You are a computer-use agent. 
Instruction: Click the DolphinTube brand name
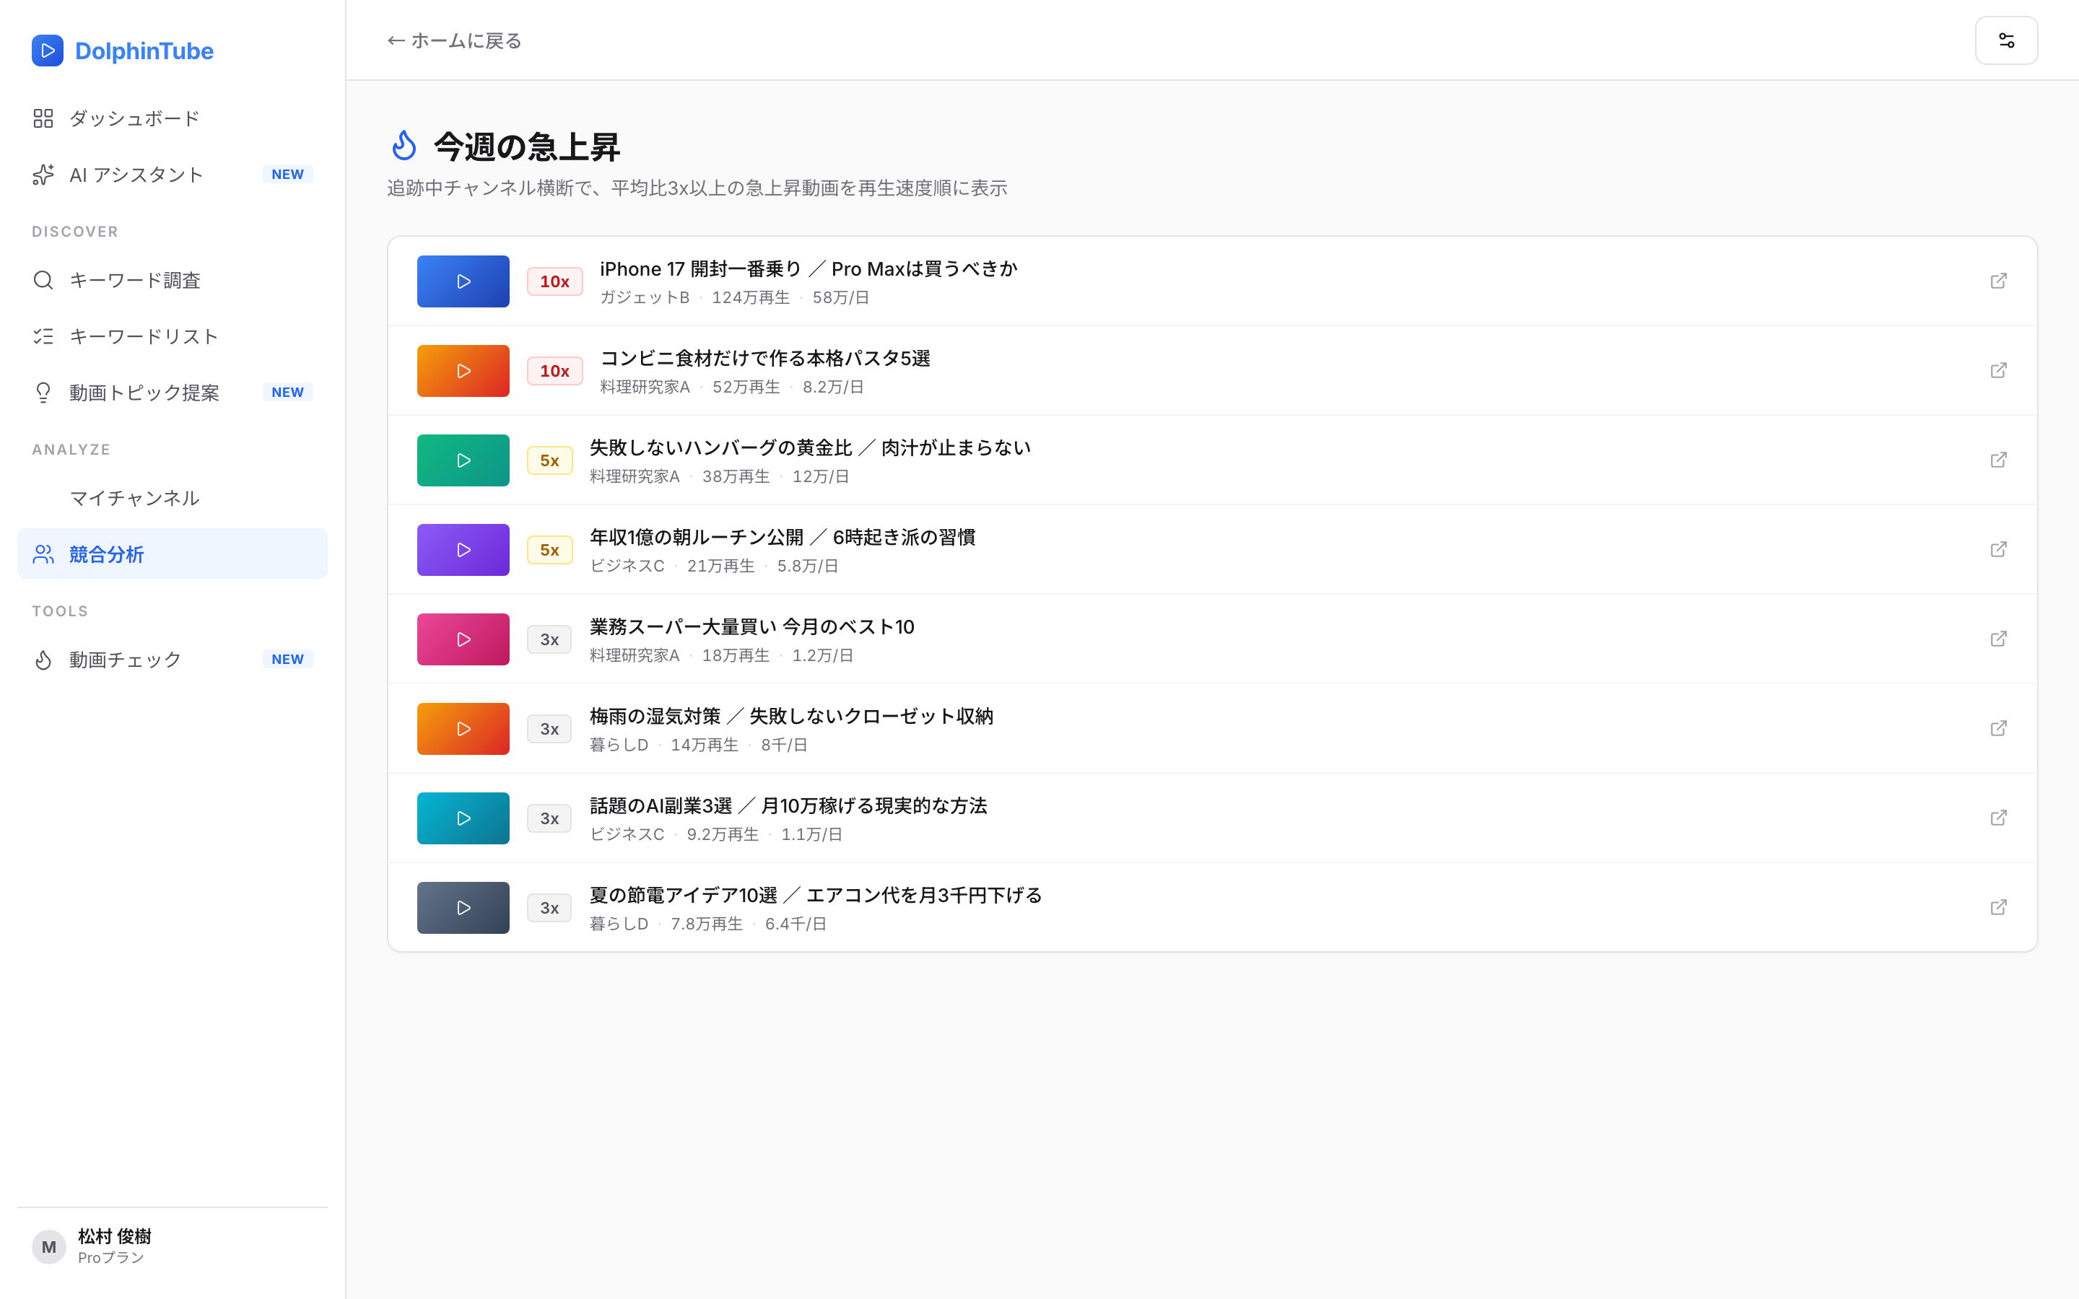tap(144, 51)
